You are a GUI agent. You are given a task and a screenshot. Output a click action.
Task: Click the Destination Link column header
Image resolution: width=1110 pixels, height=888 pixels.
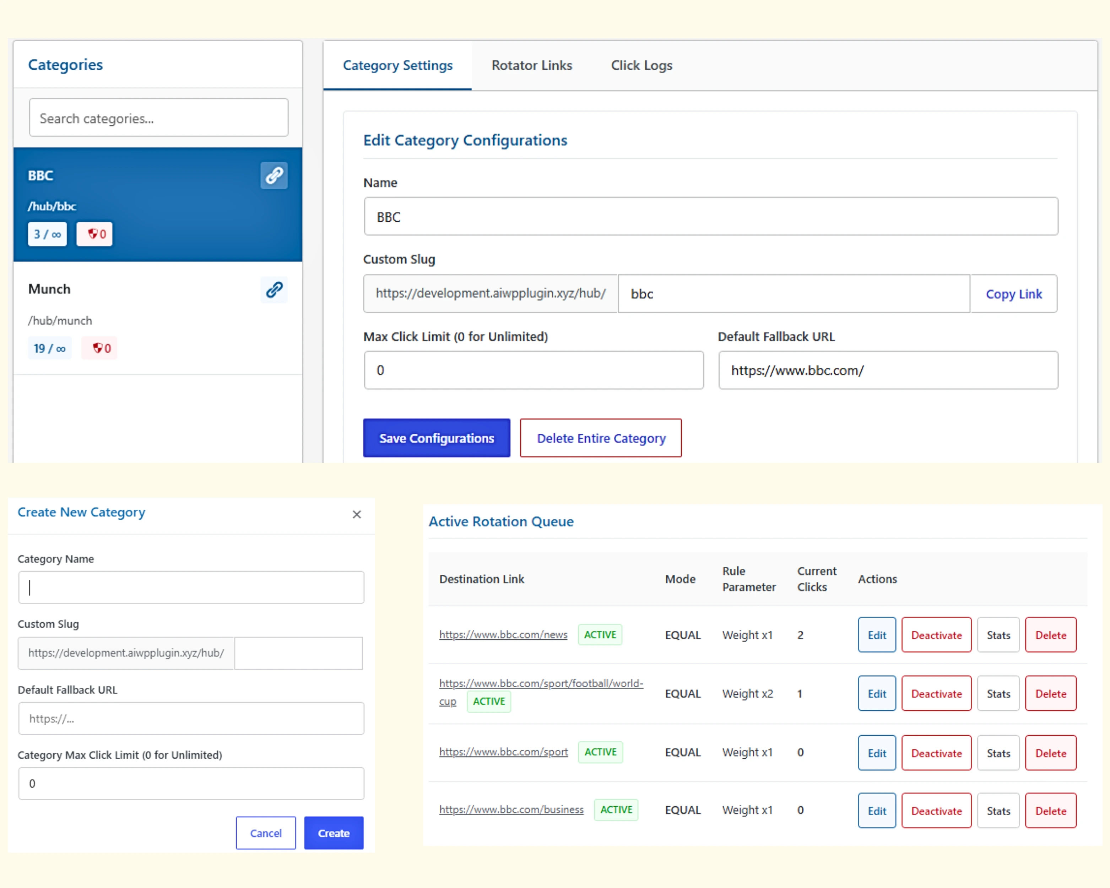481,579
